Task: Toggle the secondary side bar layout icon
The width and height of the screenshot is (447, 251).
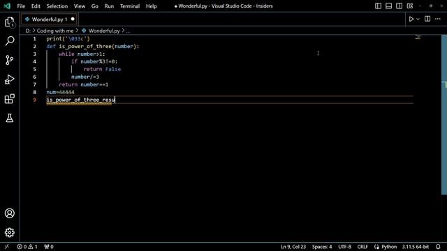Action: (399, 6)
